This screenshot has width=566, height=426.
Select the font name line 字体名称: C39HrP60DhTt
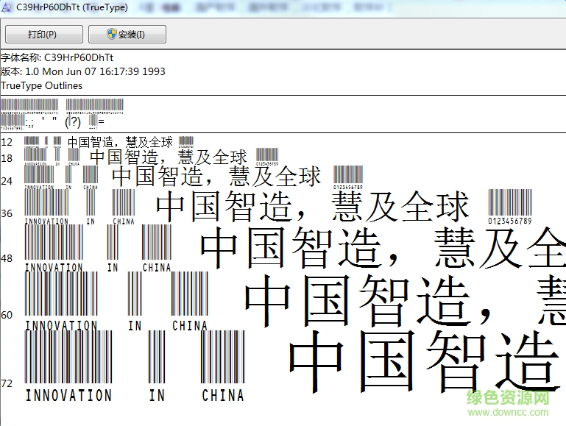[x=57, y=57]
